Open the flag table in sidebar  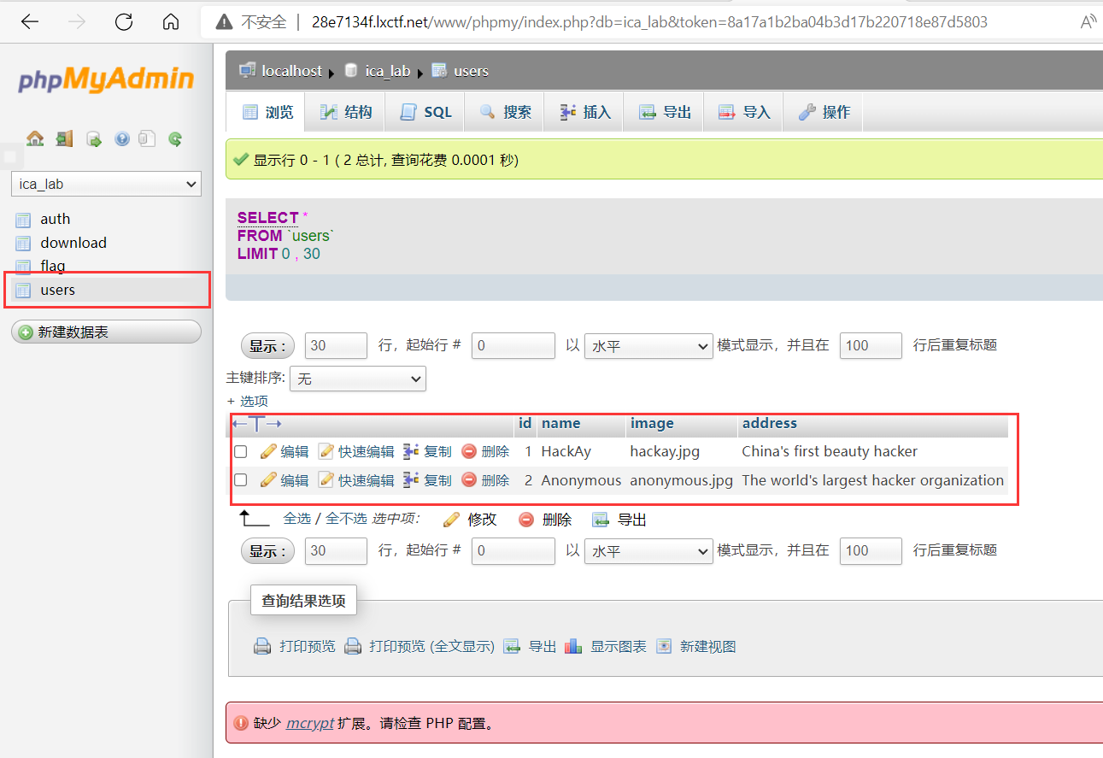(52, 266)
